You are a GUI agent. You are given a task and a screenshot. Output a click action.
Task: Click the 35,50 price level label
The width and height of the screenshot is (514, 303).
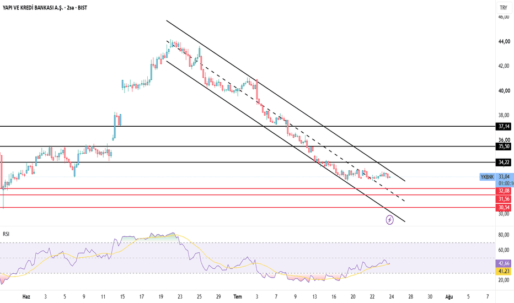(504, 147)
